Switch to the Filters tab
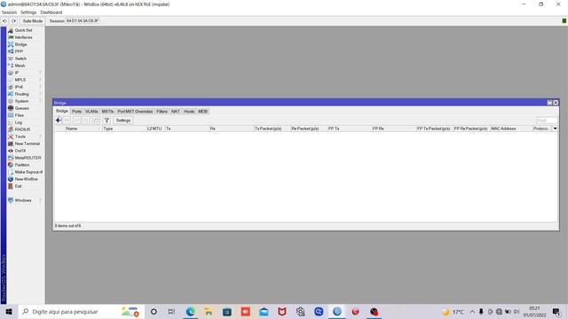The width and height of the screenshot is (568, 319). [162, 112]
